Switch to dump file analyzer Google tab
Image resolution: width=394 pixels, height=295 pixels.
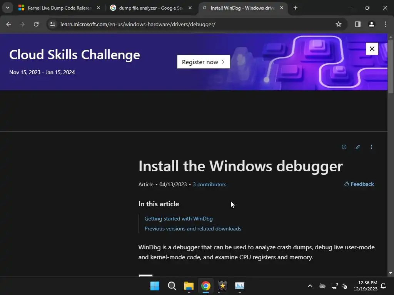point(151,8)
